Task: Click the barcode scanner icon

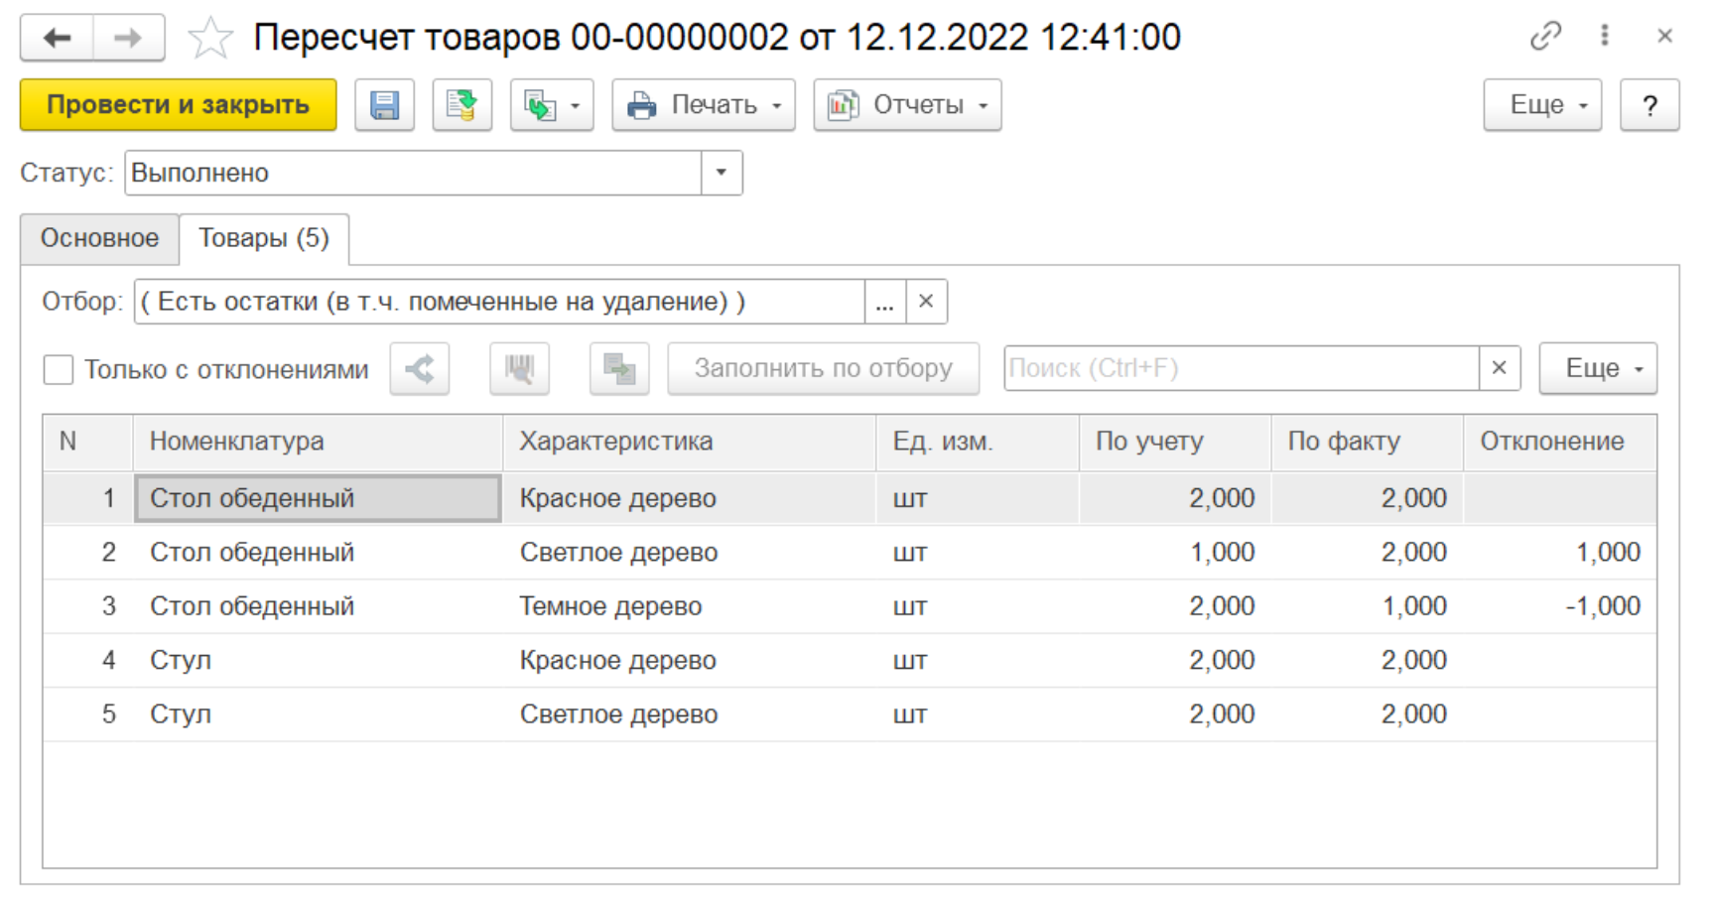Action: [x=519, y=369]
